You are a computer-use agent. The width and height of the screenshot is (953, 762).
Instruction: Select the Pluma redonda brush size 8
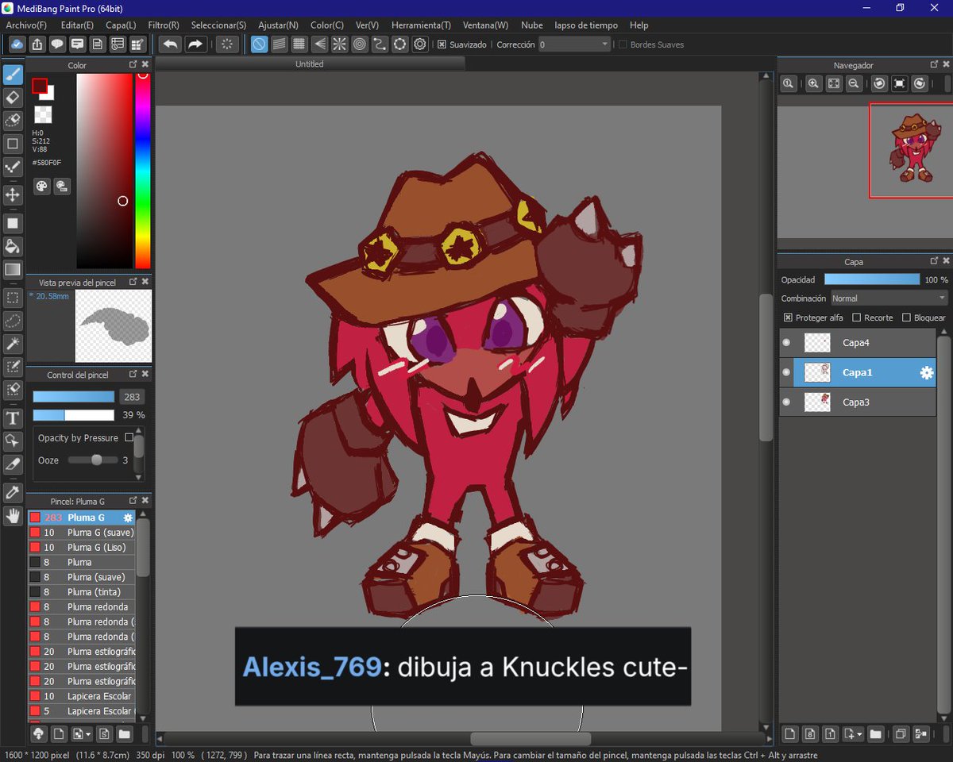click(x=82, y=607)
